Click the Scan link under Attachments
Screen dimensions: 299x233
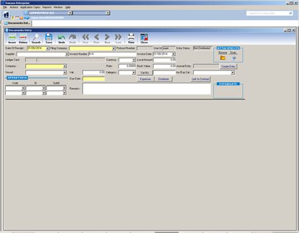pos(233,53)
